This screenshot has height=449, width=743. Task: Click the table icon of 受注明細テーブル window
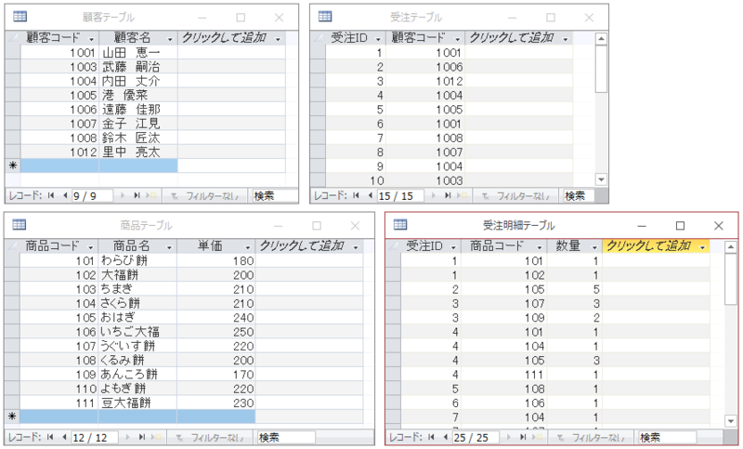[401, 225]
